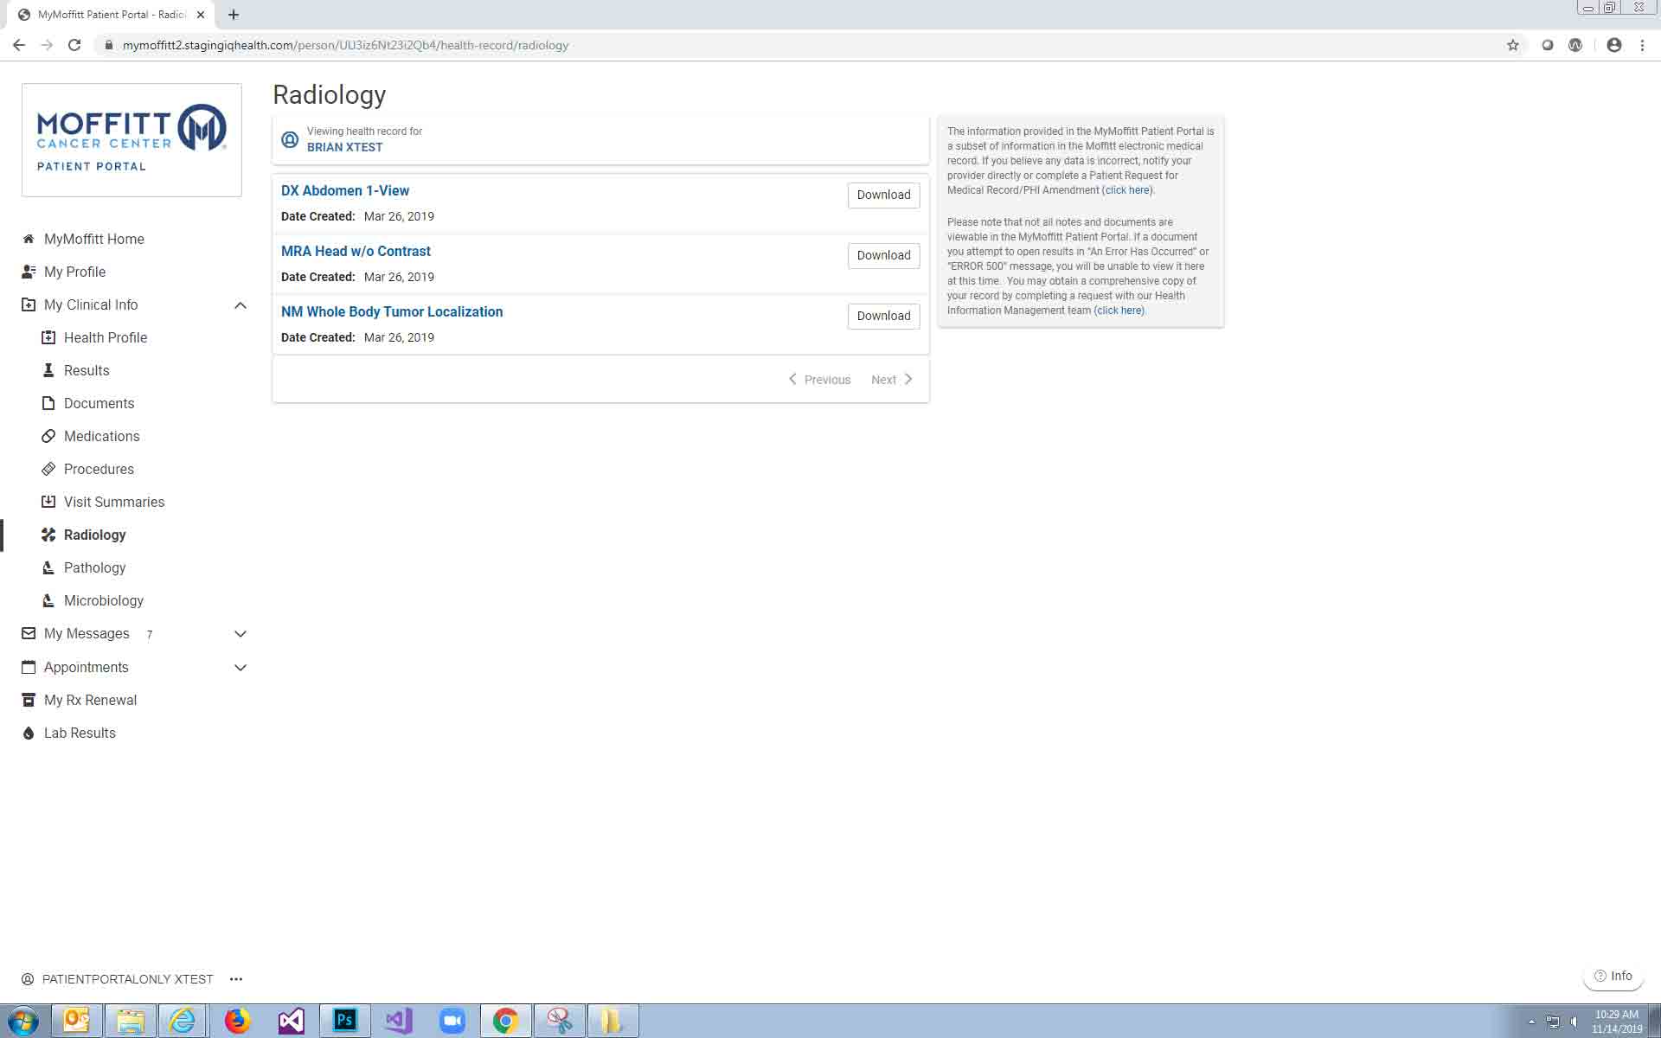Viewport: 1661px width, 1038px height.
Task: Click the Procedures icon in sidebar
Action: 48,469
